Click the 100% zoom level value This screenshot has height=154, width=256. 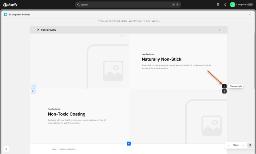(236, 145)
